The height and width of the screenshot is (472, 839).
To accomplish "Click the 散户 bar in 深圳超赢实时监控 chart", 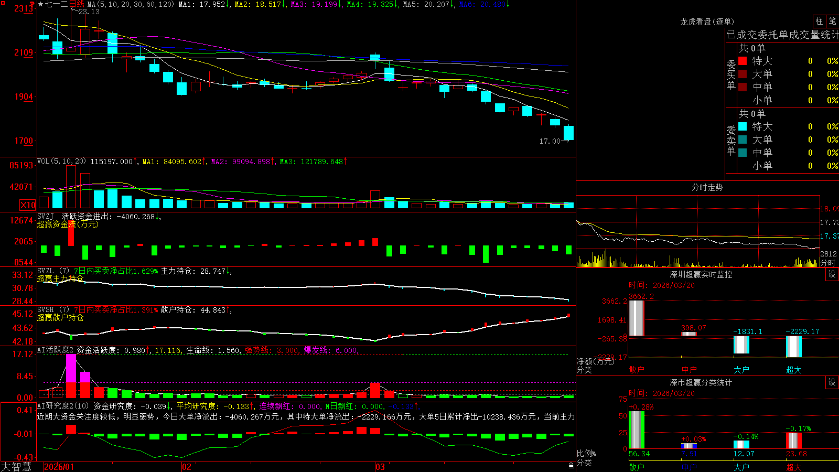I will click(637, 318).
